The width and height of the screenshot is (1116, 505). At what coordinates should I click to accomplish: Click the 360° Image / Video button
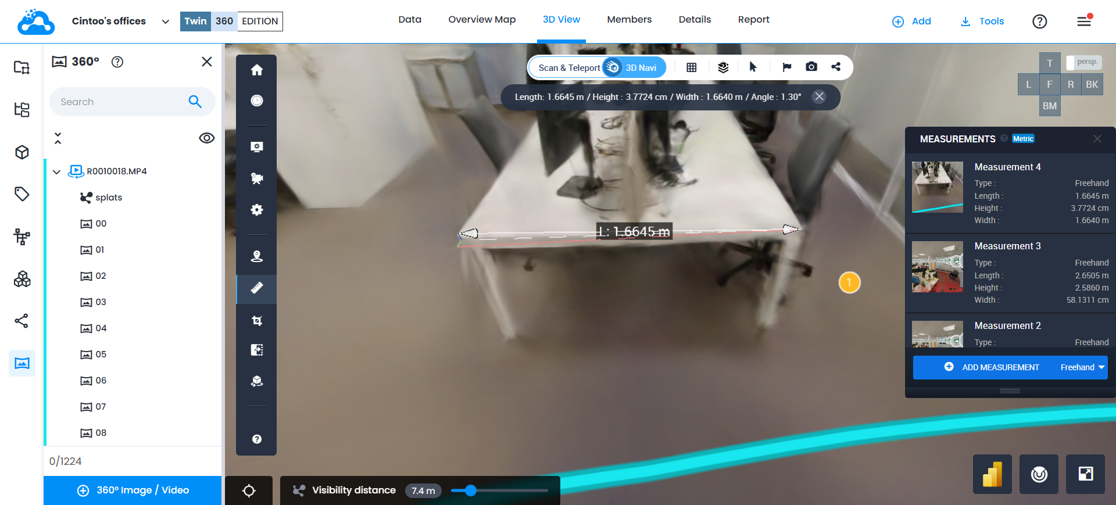pyautogui.click(x=133, y=490)
